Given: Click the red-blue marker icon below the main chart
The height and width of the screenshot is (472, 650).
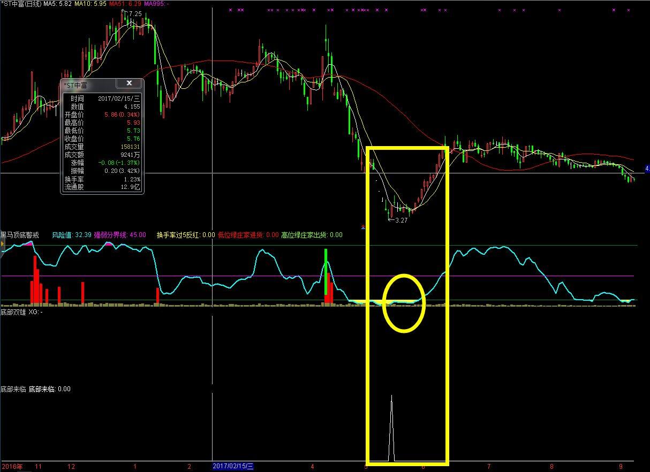Looking at the screenshot, I should 364,227.
